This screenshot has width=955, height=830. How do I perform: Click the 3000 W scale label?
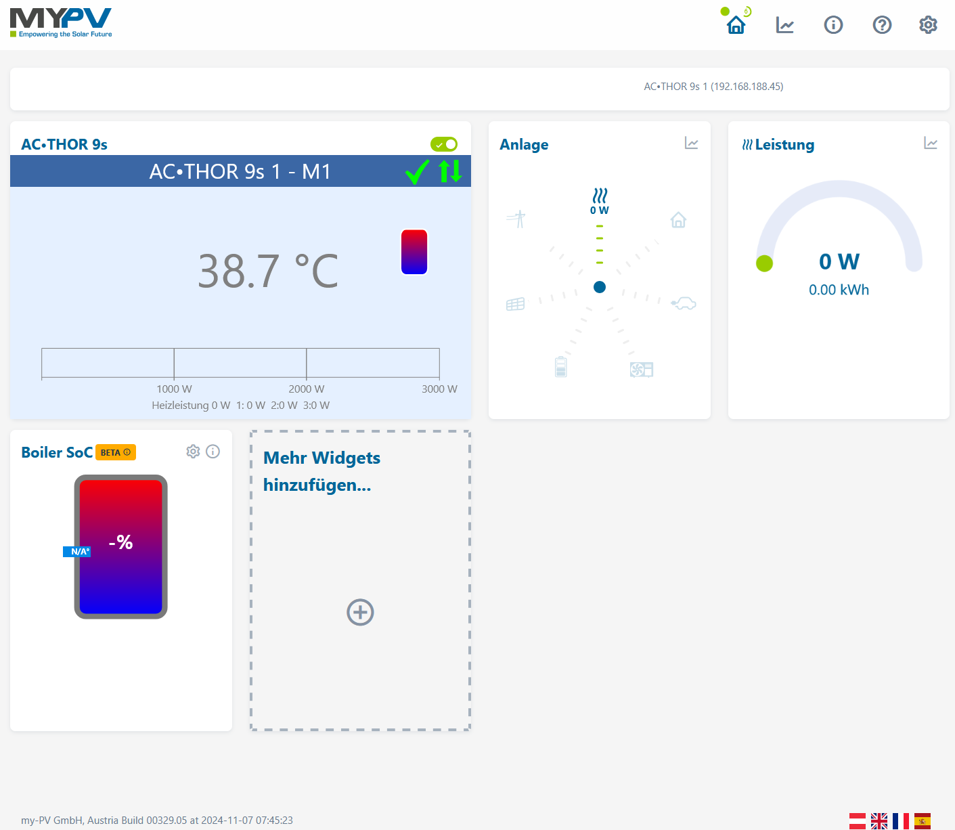pos(439,389)
